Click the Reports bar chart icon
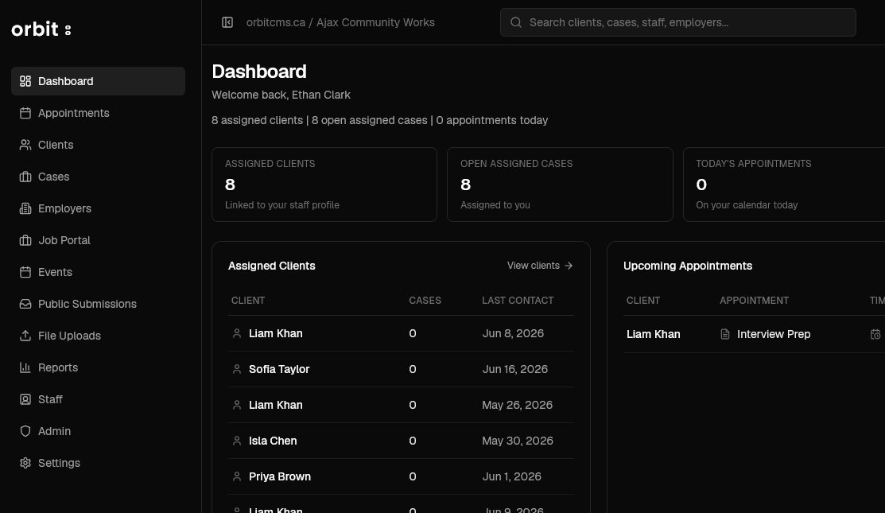The height and width of the screenshot is (513, 885). click(25, 367)
